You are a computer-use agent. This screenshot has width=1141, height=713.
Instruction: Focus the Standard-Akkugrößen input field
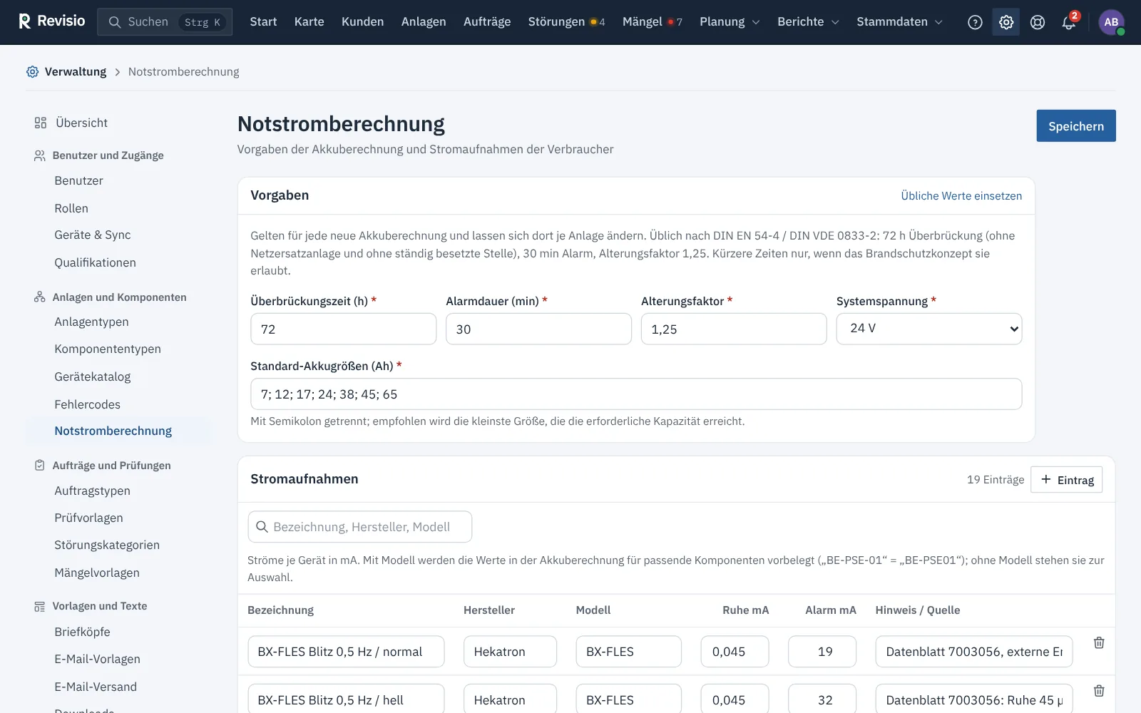pyautogui.click(x=636, y=394)
